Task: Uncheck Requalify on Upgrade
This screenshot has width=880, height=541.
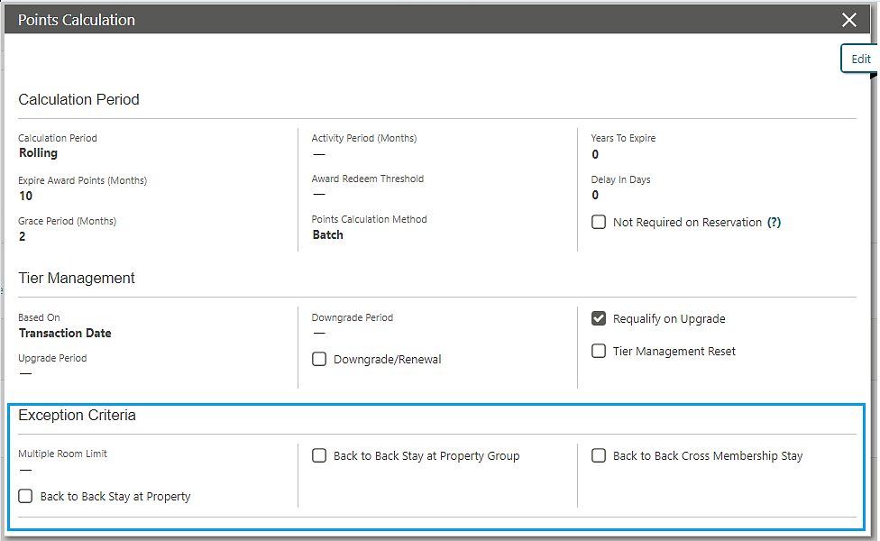Action: [x=599, y=318]
